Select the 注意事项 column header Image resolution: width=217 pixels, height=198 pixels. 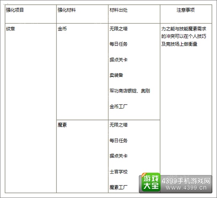(185, 10)
